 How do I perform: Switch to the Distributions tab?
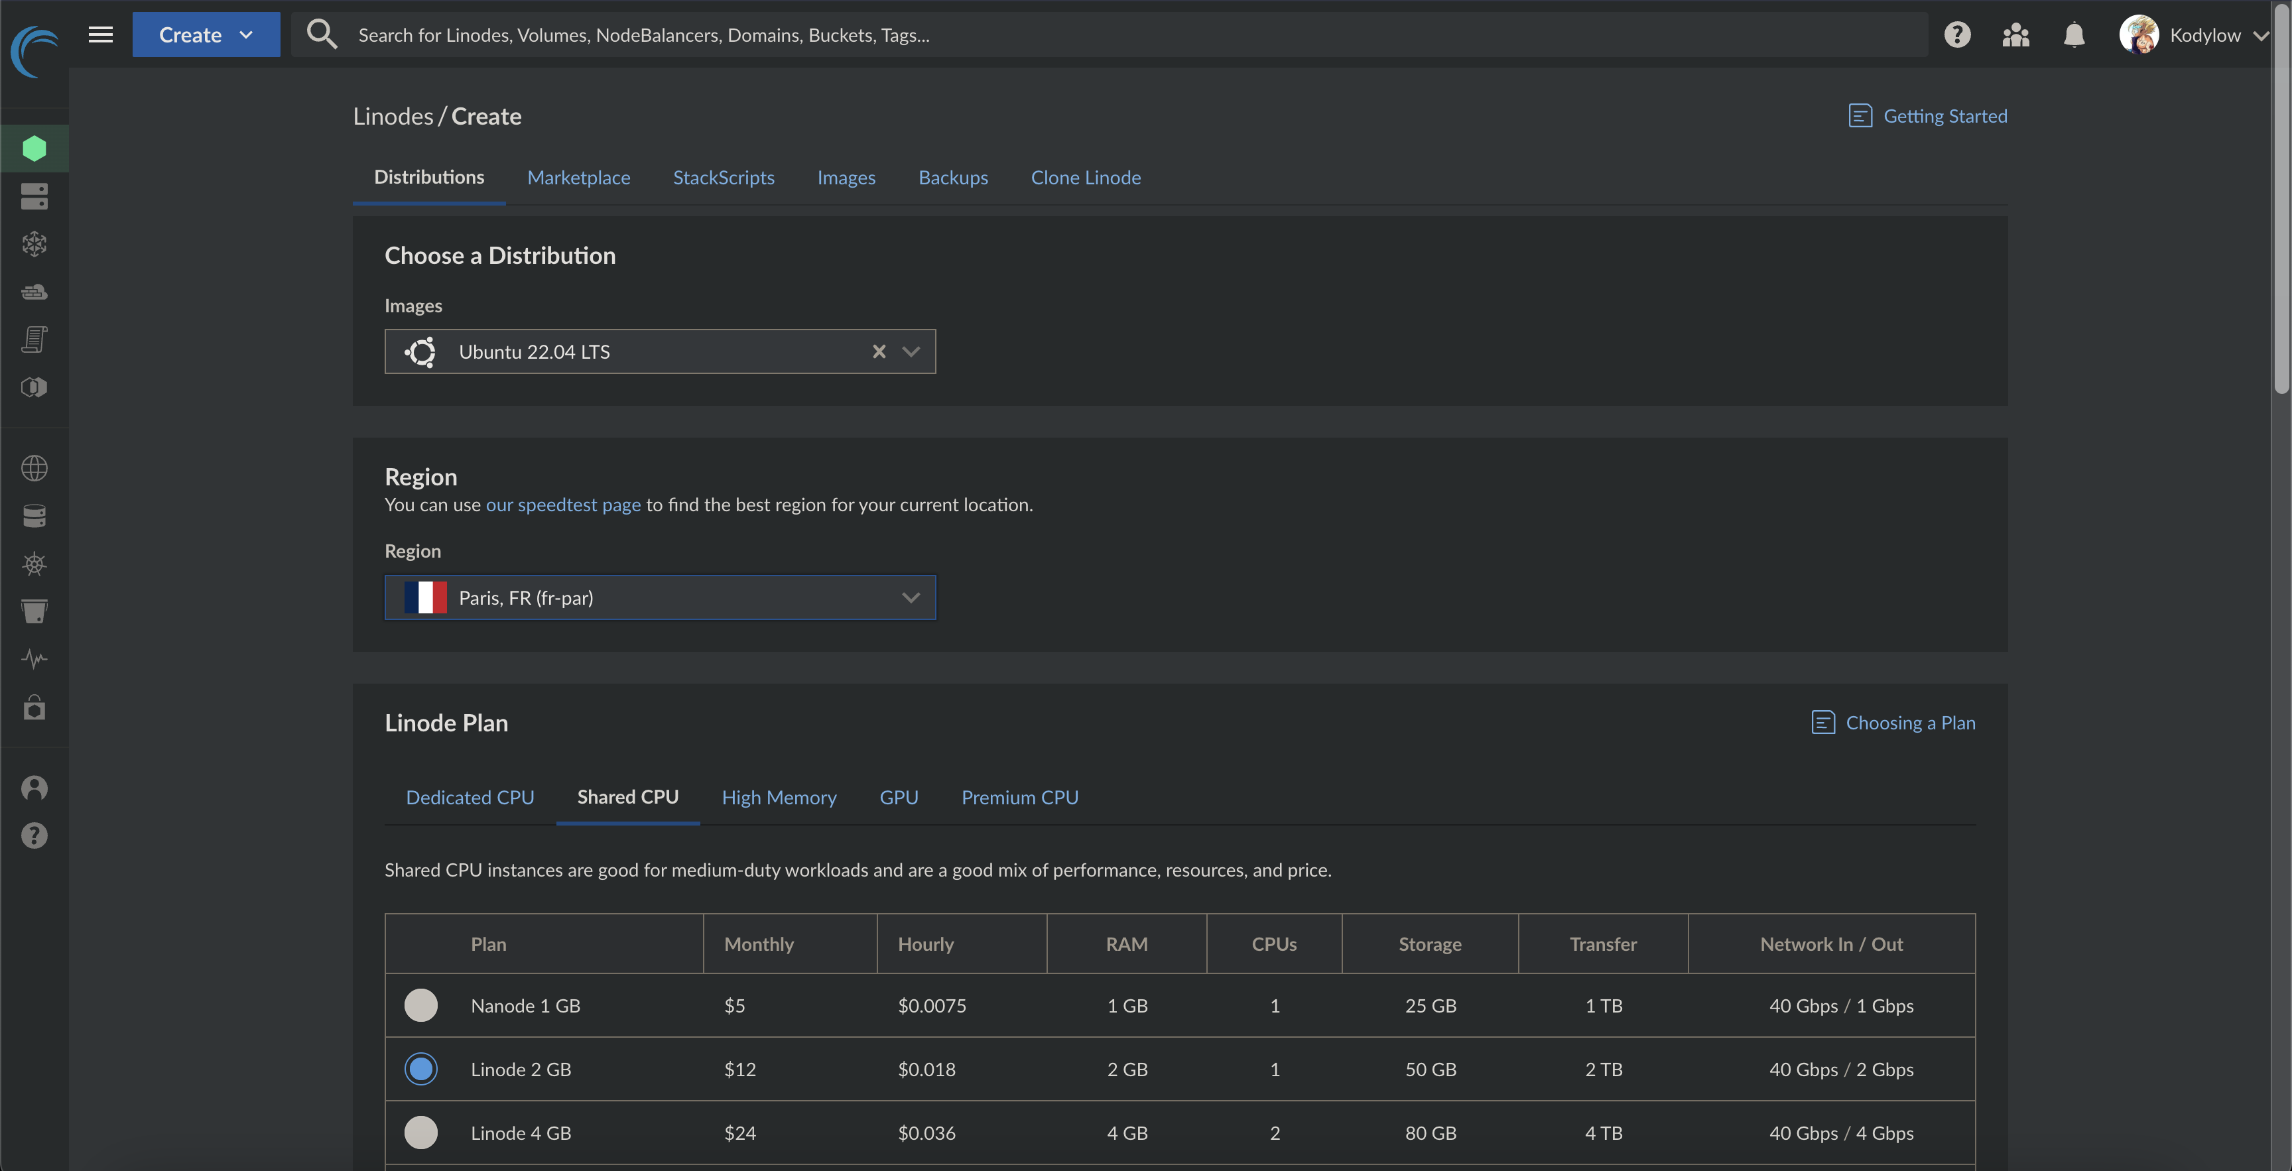click(429, 177)
